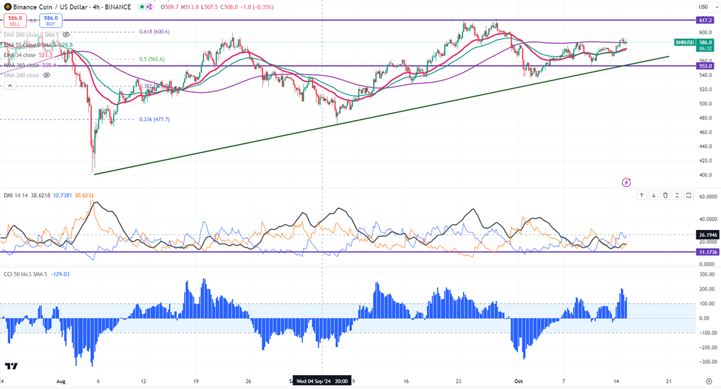This screenshot has width=721, height=389.
Task: Click the 0.0 spread value between Sell and Buy
Action: point(32,20)
